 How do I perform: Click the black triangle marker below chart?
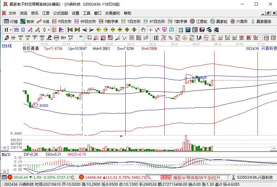[121, 136]
